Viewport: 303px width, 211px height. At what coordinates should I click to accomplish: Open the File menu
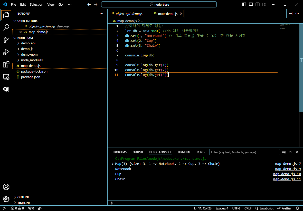[x=14, y=4]
